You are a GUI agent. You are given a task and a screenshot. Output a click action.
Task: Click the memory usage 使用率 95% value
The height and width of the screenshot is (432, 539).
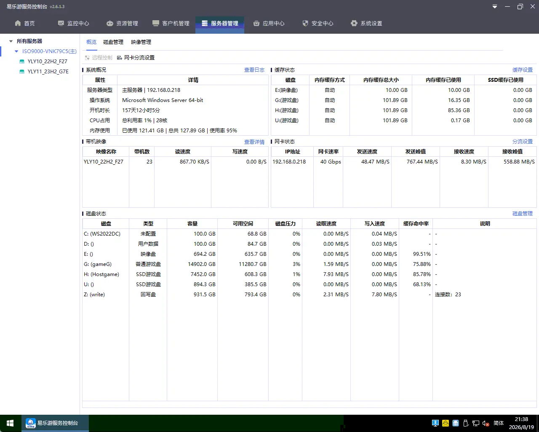(x=223, y=131)
